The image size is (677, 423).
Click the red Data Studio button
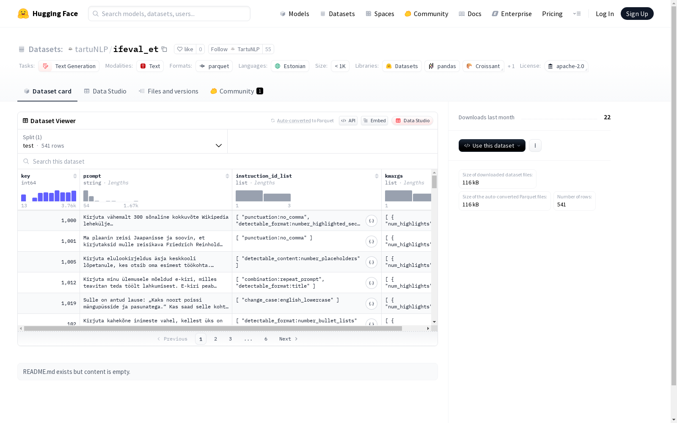click(x=413, y=121)
